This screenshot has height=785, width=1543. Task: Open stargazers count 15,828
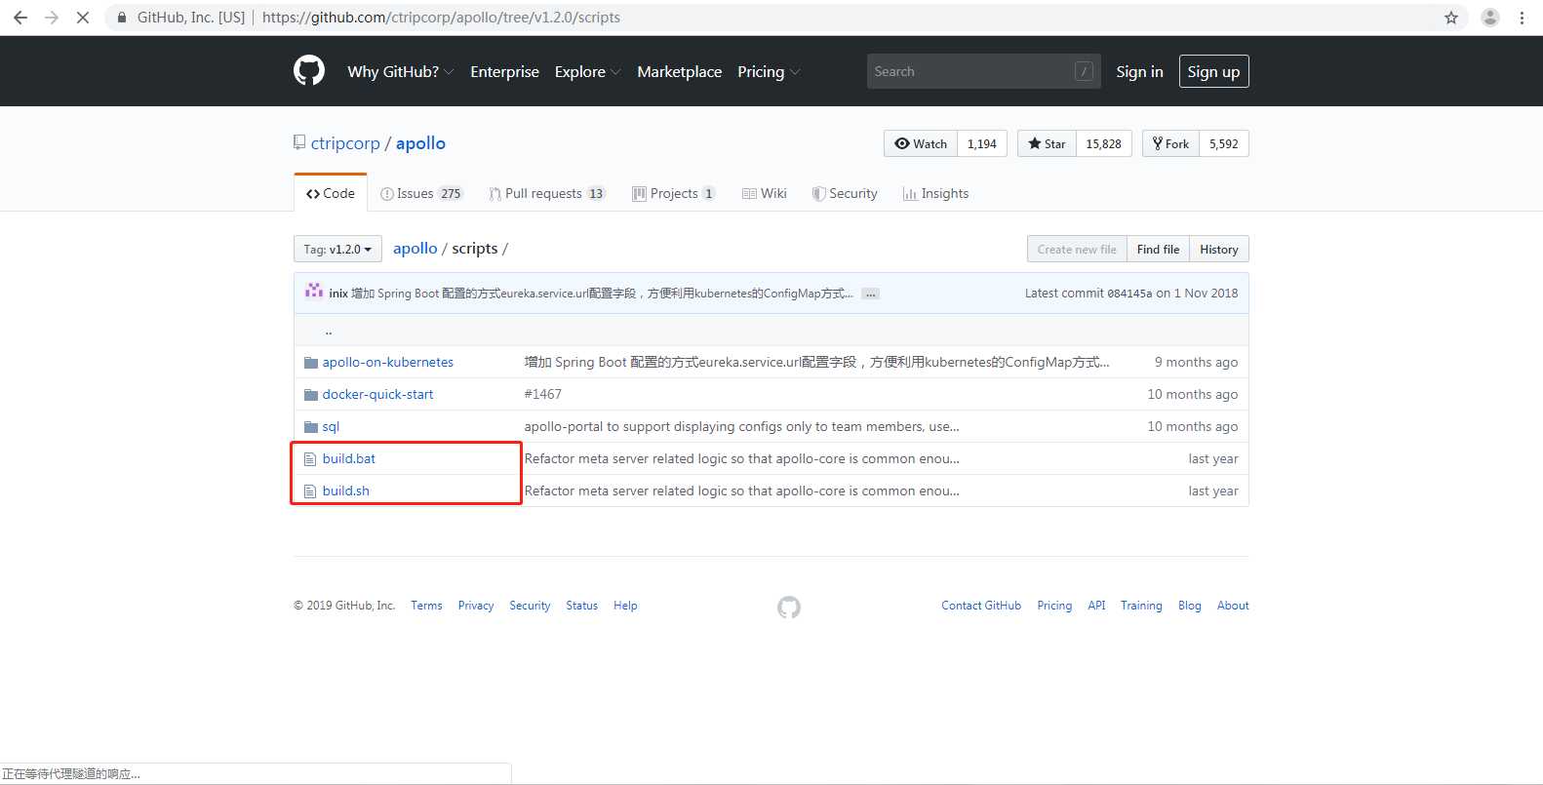click(1103, 143)
